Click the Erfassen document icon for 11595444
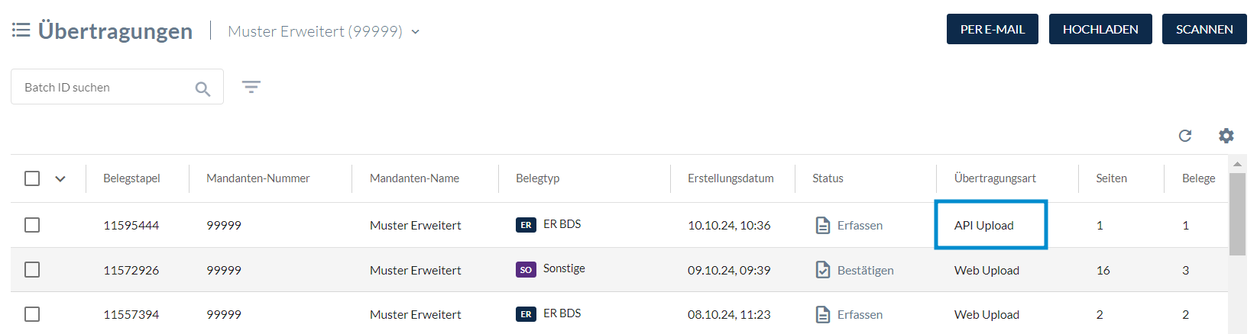Viewport: 1257px width, 334px height. coord(823,225)
